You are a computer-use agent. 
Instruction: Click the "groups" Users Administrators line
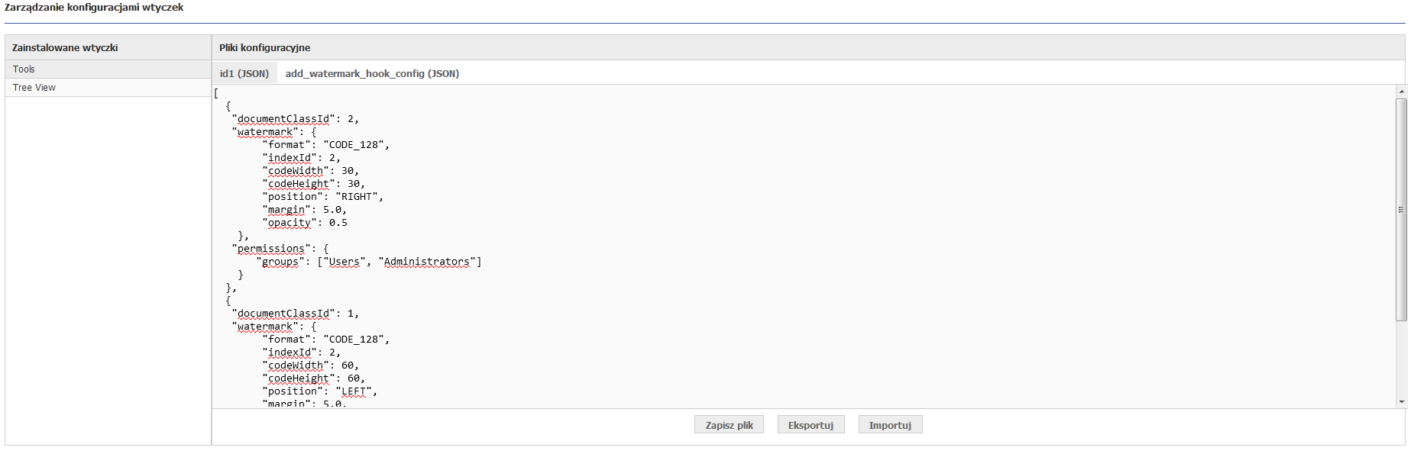369,262
